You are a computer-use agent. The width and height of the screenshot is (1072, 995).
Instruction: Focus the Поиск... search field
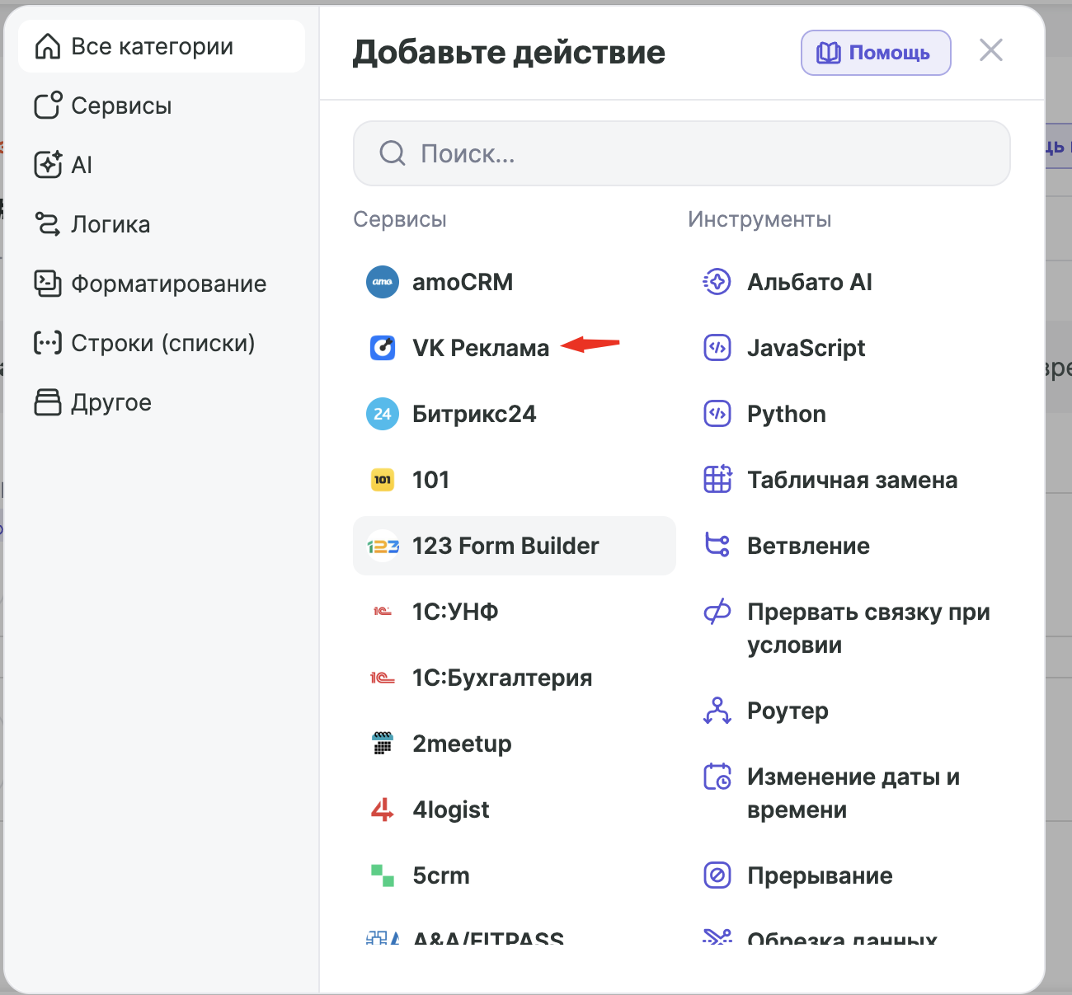click(682, 153)
